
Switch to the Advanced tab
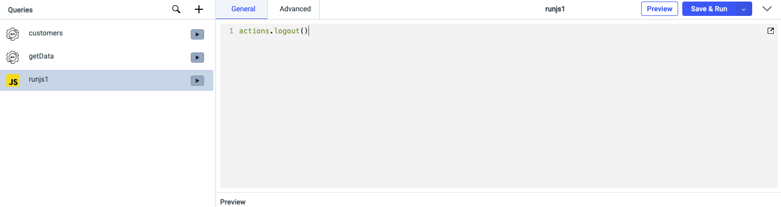click(x=295, y=9)
